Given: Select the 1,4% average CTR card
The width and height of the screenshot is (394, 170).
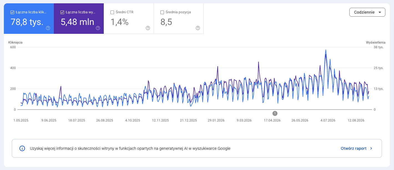Looking at the screenshot, I should point(129,19).
